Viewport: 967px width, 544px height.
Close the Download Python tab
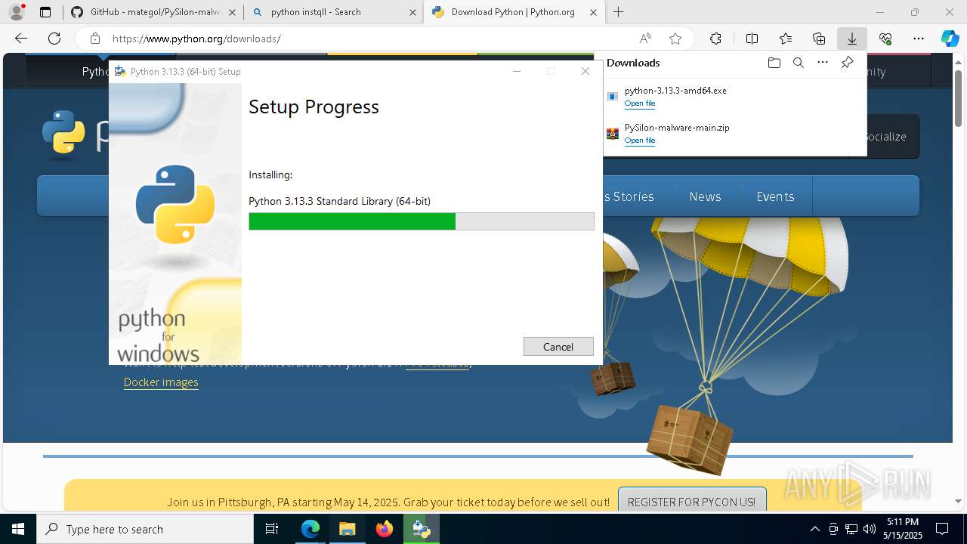click(x=594, y=12)
